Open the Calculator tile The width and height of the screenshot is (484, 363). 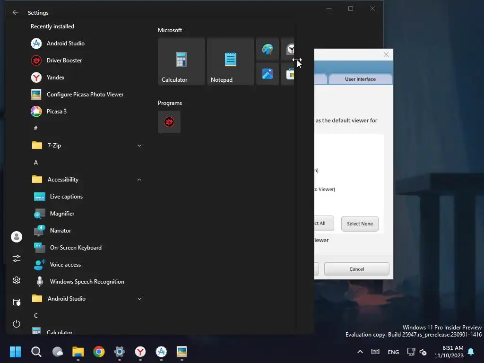[181, 61]
